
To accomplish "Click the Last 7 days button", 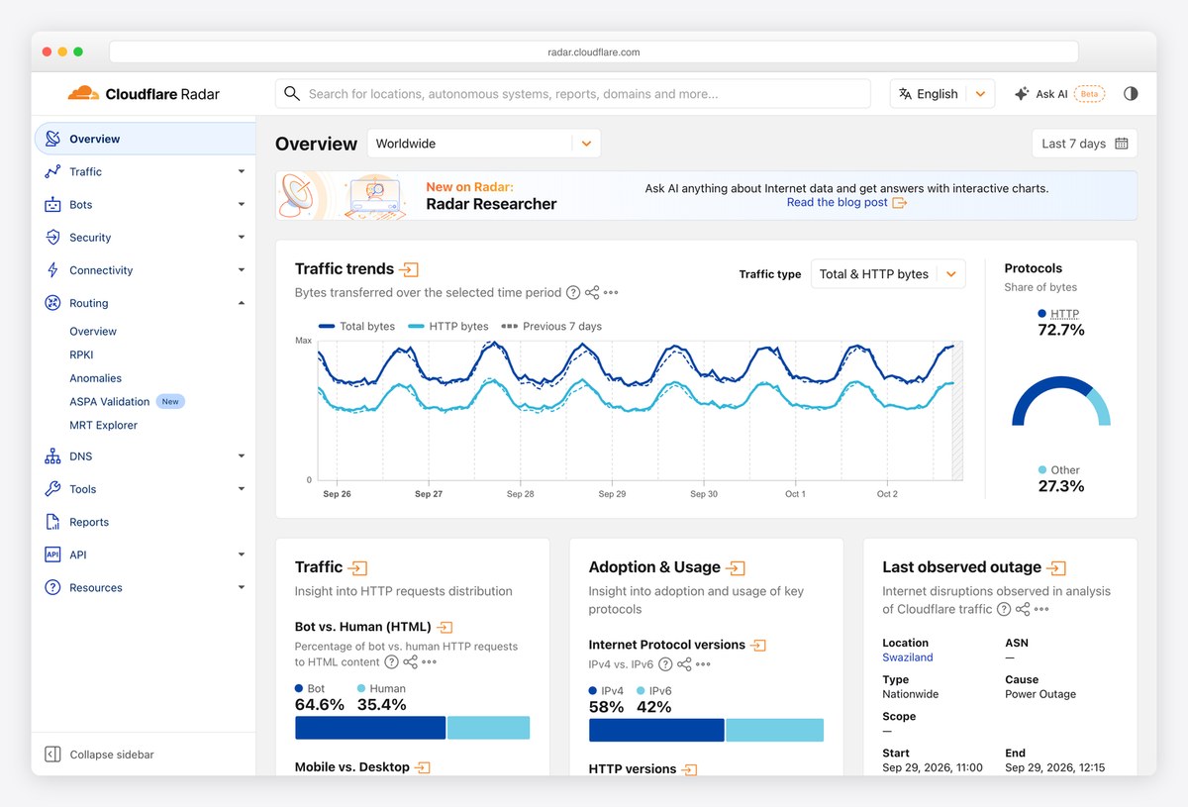I will tap(1084, 144).
